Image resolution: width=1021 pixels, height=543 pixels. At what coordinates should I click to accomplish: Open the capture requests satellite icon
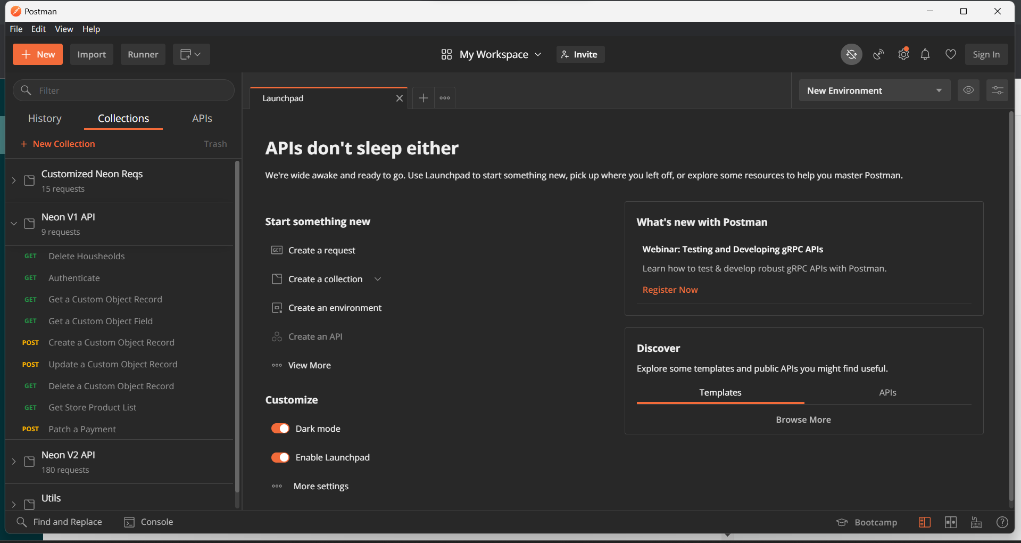[x=878, y=54]
